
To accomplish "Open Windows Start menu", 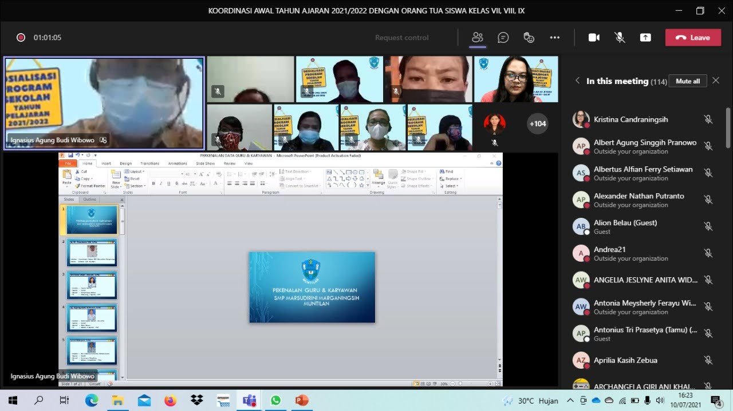I will pos(13,400).
